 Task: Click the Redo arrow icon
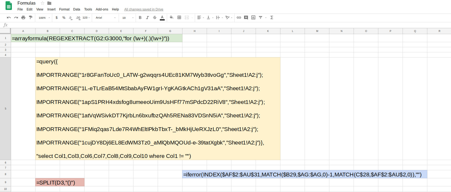(x=16, y=17)
